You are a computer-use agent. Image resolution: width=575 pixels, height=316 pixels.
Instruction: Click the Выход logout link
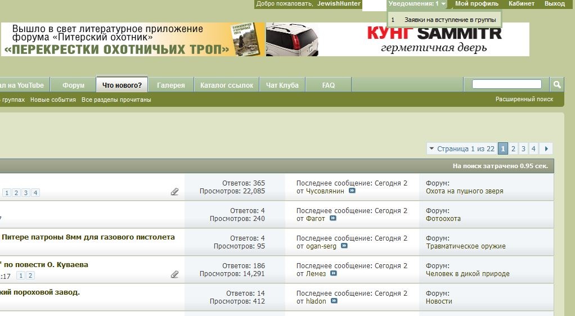coord(554,4)
